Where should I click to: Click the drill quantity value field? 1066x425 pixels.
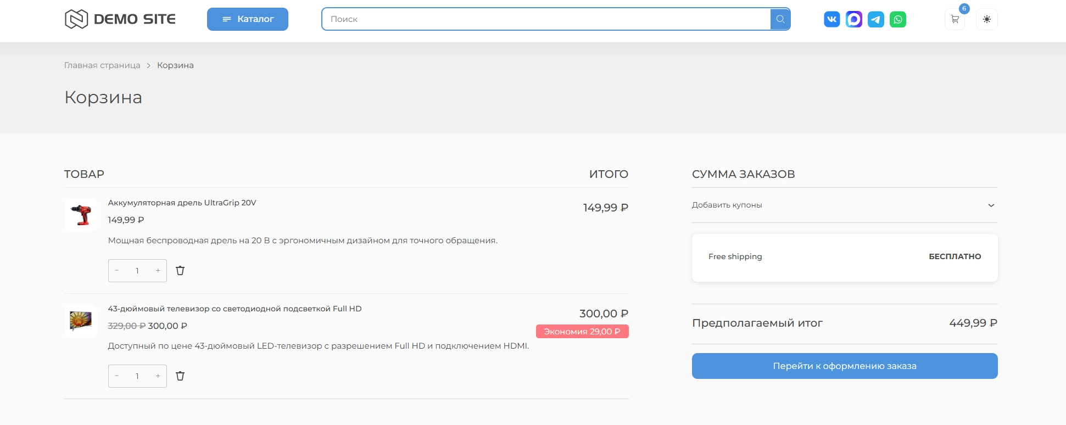coord(137,271)
